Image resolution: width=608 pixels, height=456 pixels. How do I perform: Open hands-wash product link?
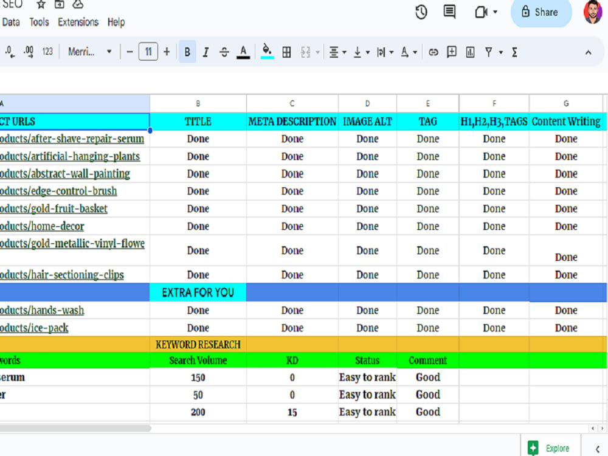pyautogui.click(x=42, y=310)
